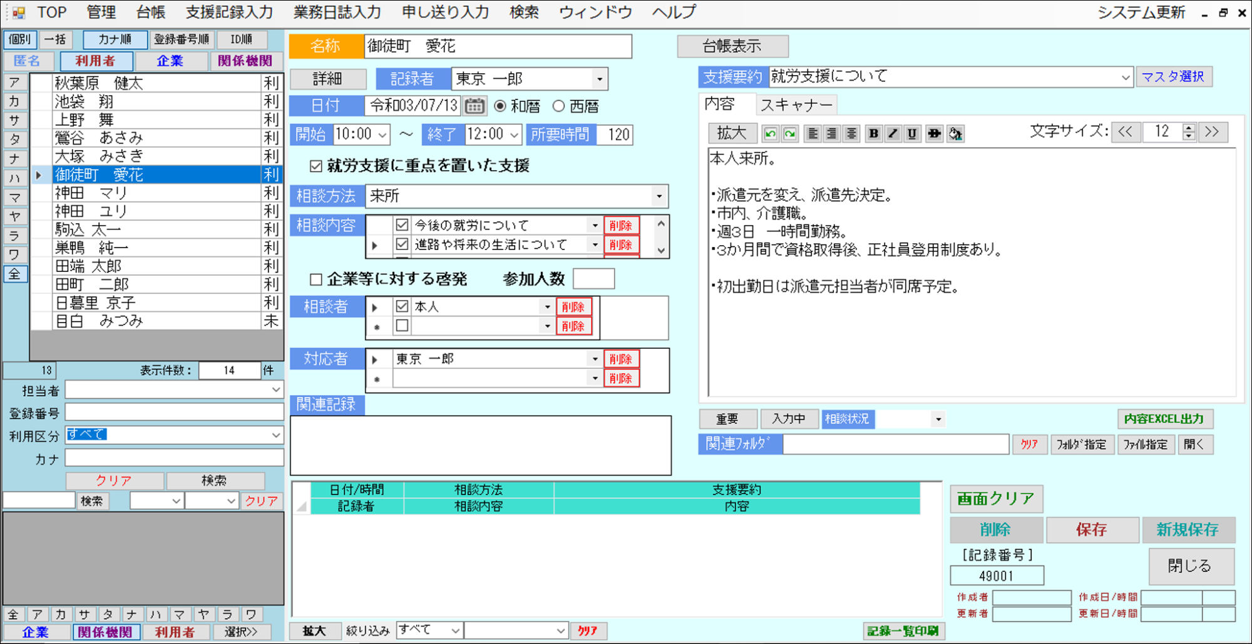Increase font size with the >> button
This screenshot has height=644, width=1252.
pyautogui.click(x=1213, y=132)
